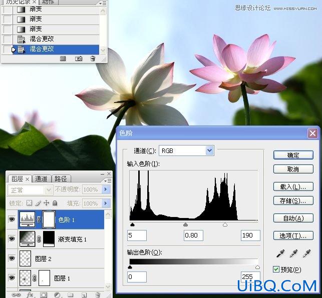Open the History panel flyout menu

tap(103, 3)
